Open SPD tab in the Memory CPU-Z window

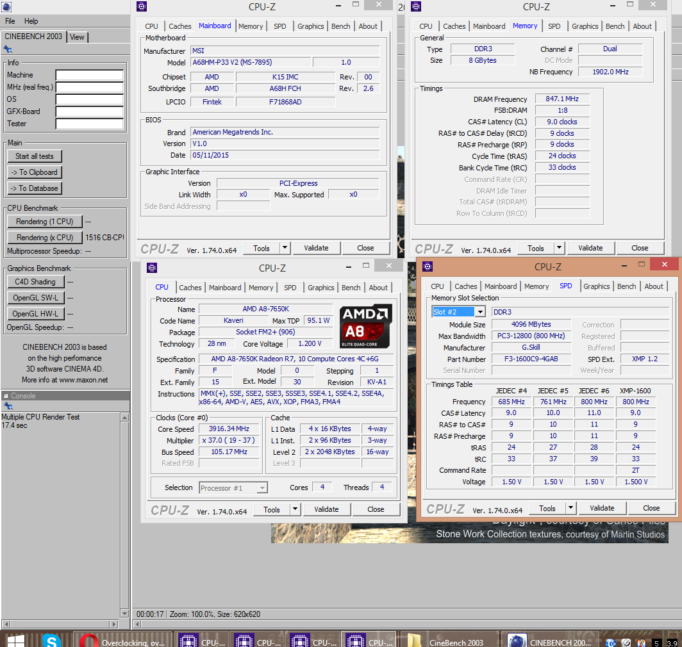point(554,26)
